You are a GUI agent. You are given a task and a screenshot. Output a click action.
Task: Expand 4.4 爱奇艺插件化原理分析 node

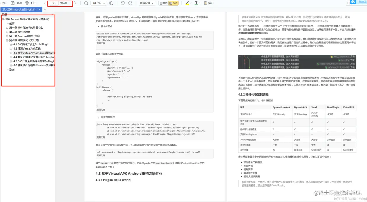[x=11, y=57]
